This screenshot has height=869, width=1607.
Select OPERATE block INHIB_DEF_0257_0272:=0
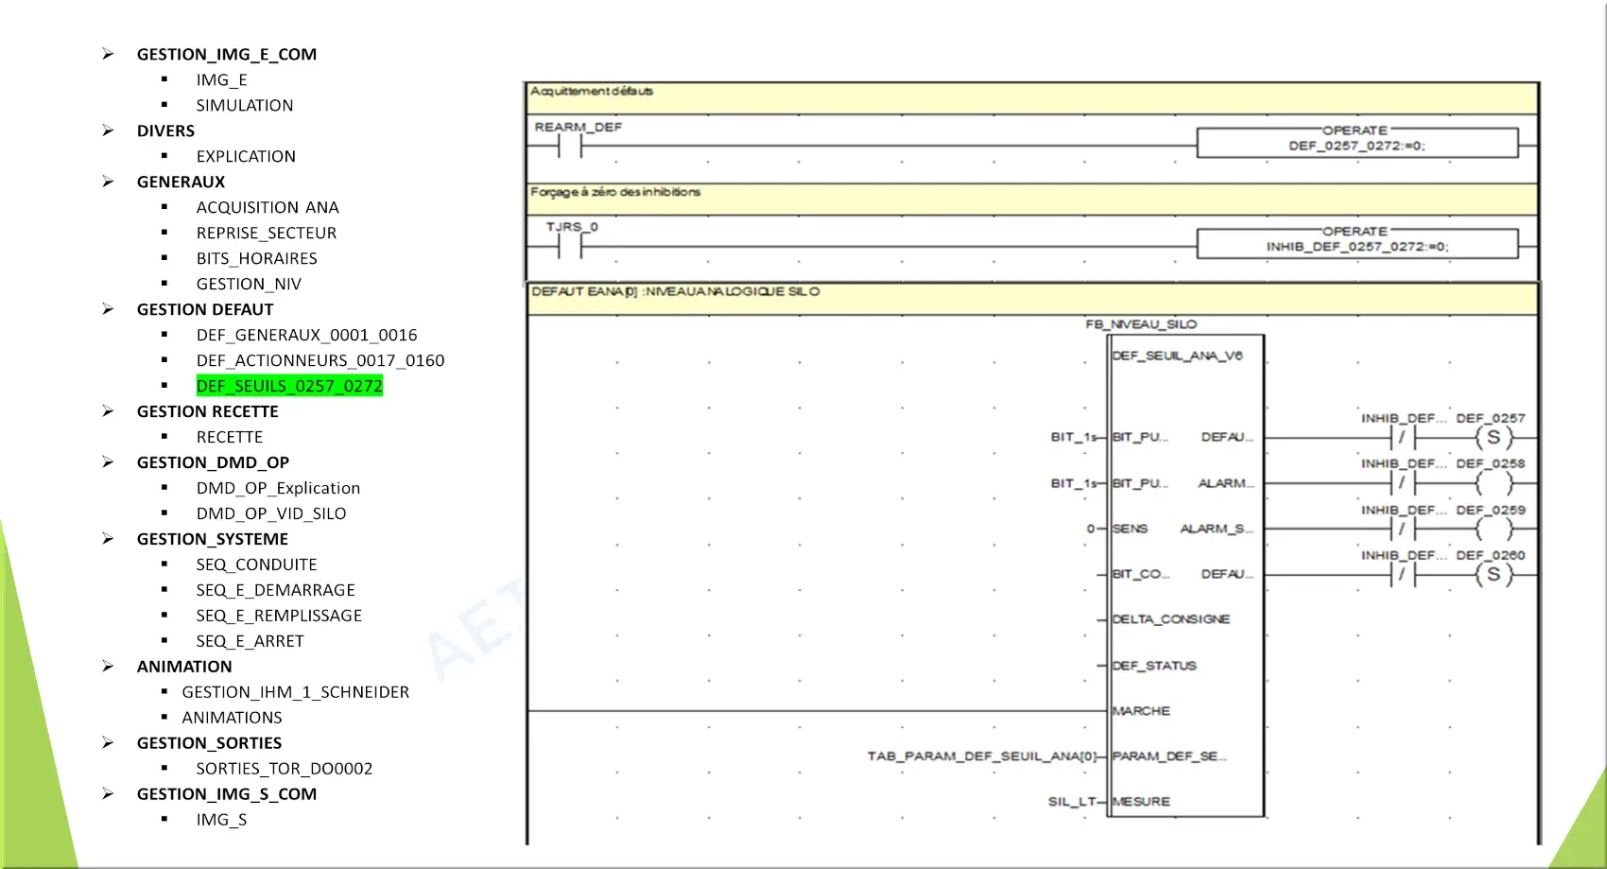[x=1357, y=243]
